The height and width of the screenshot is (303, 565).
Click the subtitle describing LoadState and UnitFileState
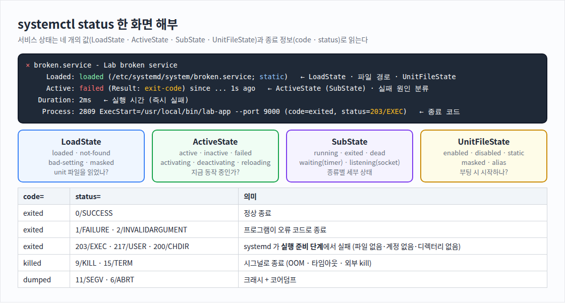click(193, 40)
